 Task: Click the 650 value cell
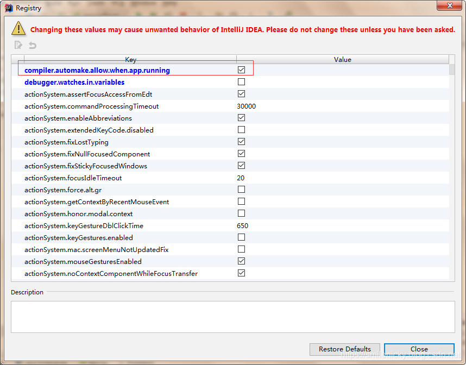click(x=243, y=225)
